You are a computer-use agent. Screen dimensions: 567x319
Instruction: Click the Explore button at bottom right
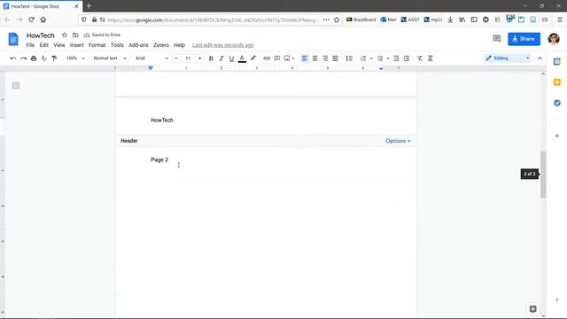point(532,309)
